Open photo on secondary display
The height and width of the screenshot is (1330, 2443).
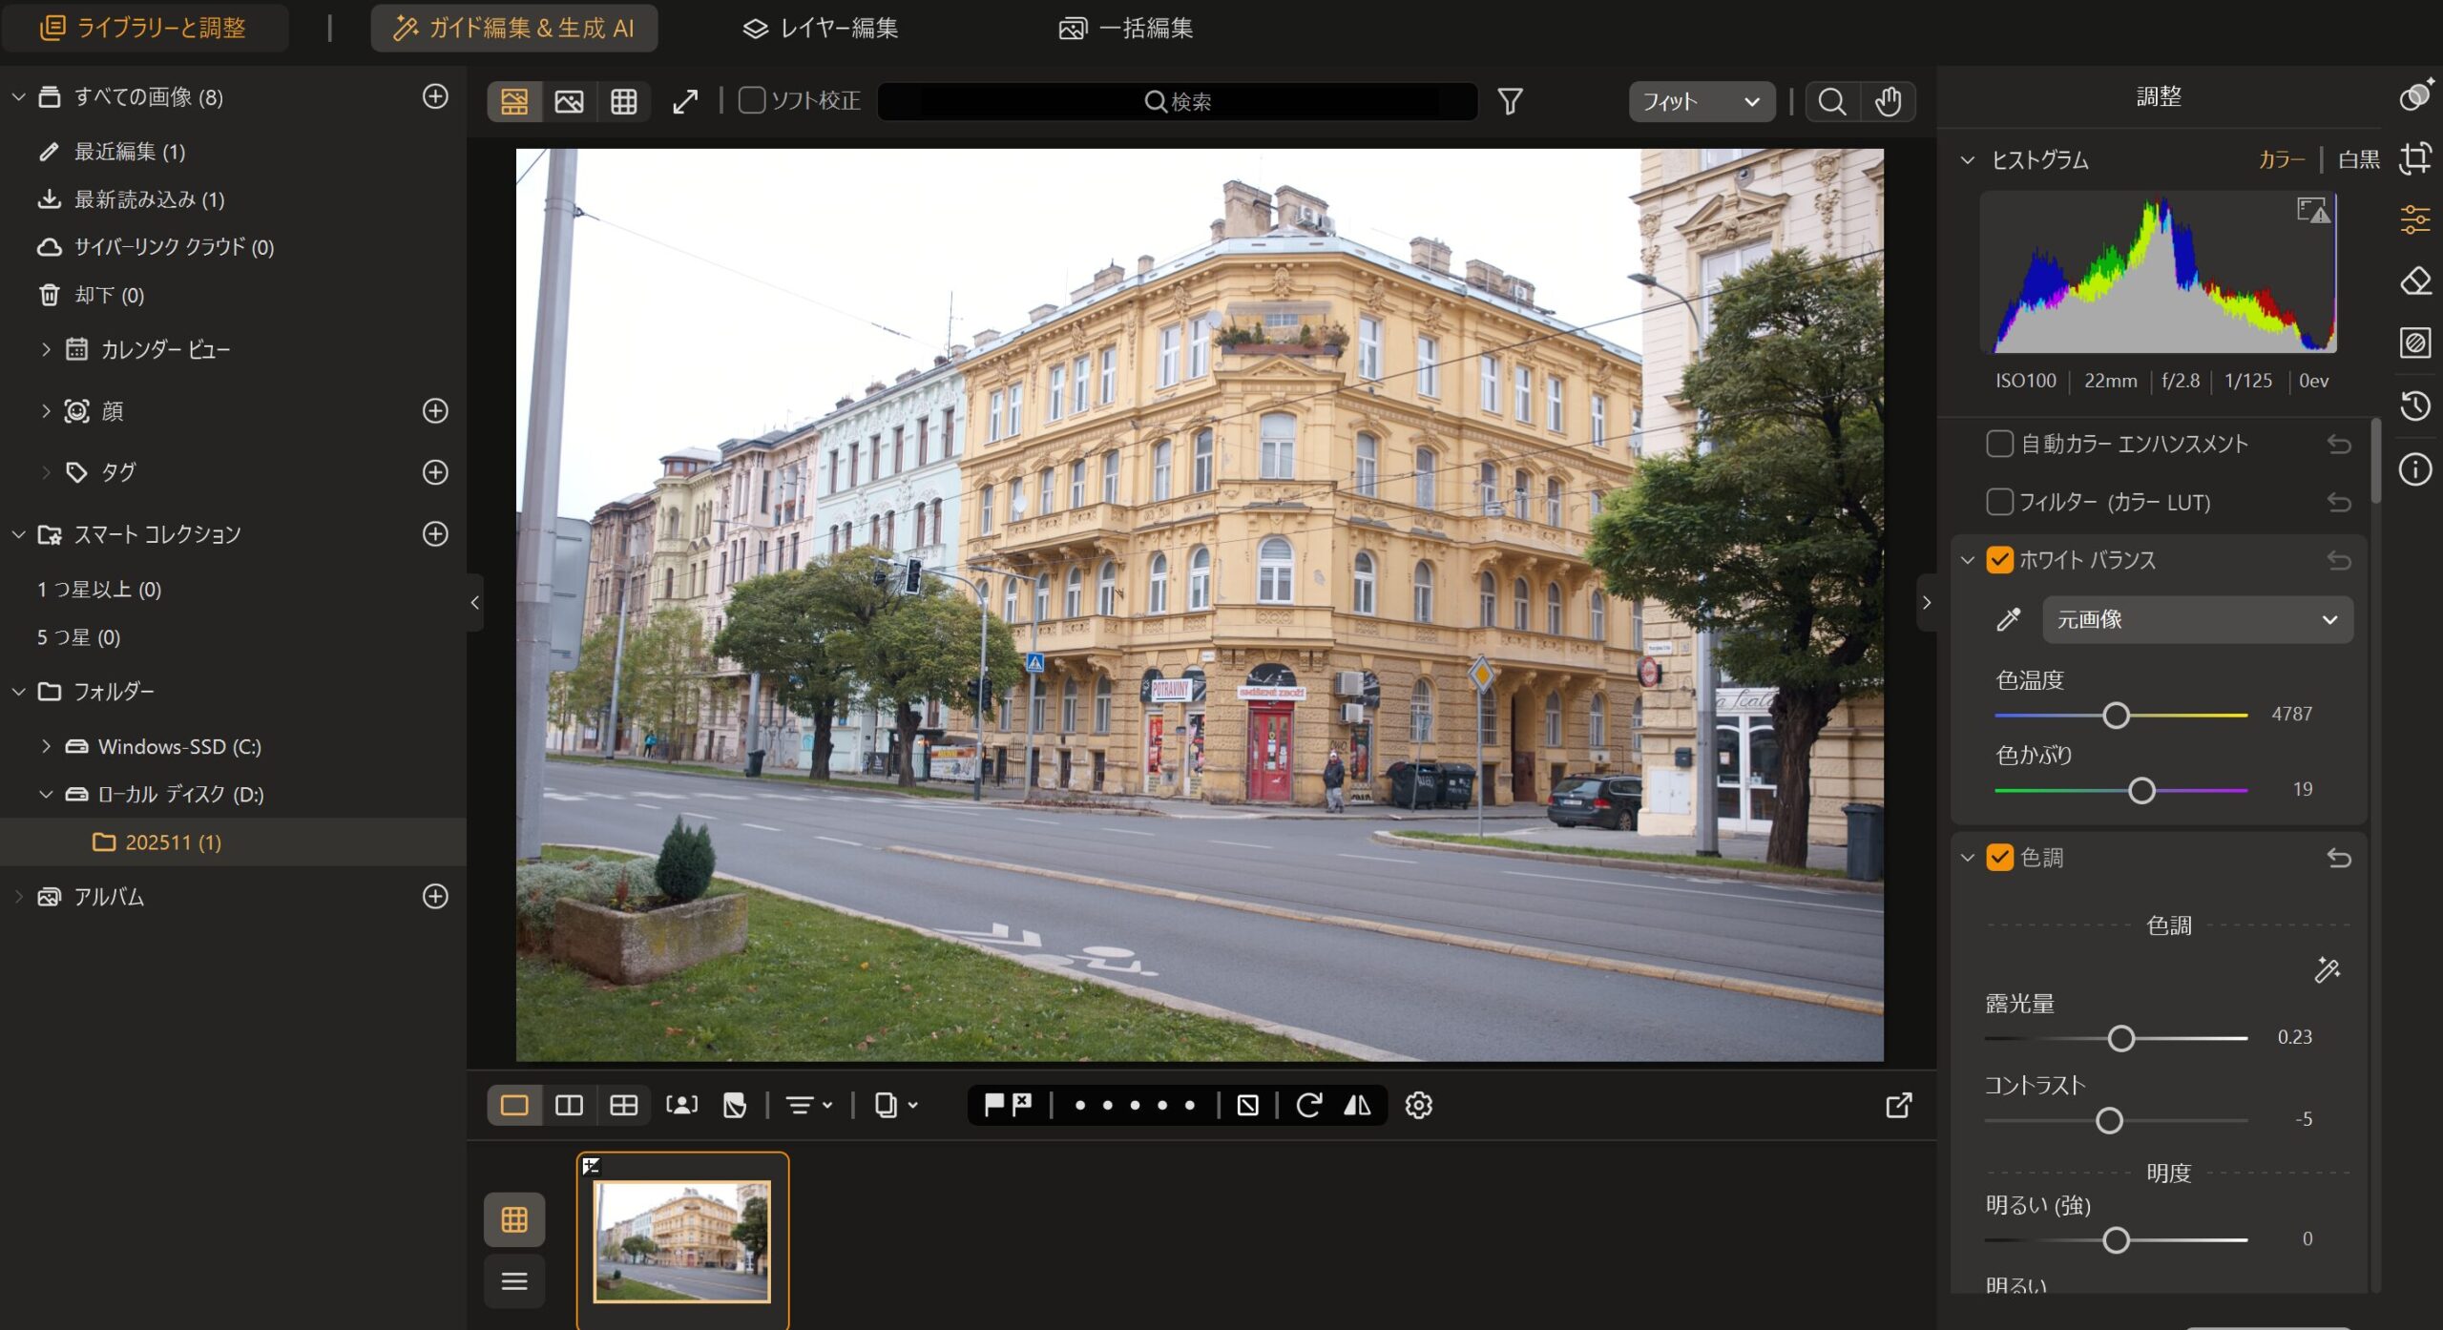1899,1105
